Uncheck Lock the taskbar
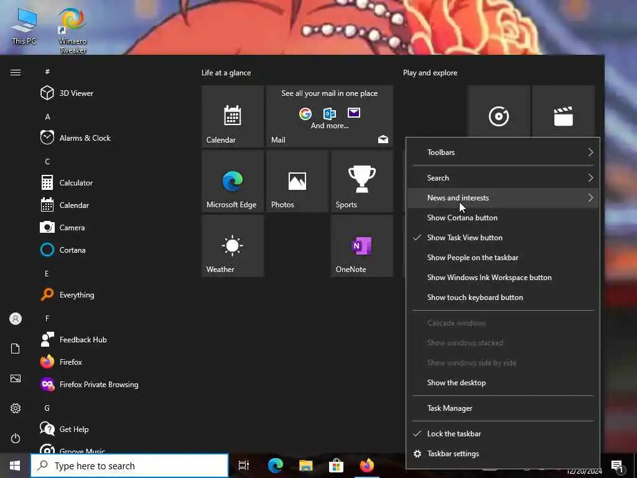Viewport: 637px width, 478px height. 503,434
